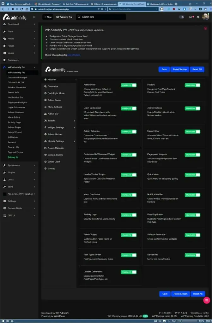Click the search magnifier icon in top bar

[79, 17]
